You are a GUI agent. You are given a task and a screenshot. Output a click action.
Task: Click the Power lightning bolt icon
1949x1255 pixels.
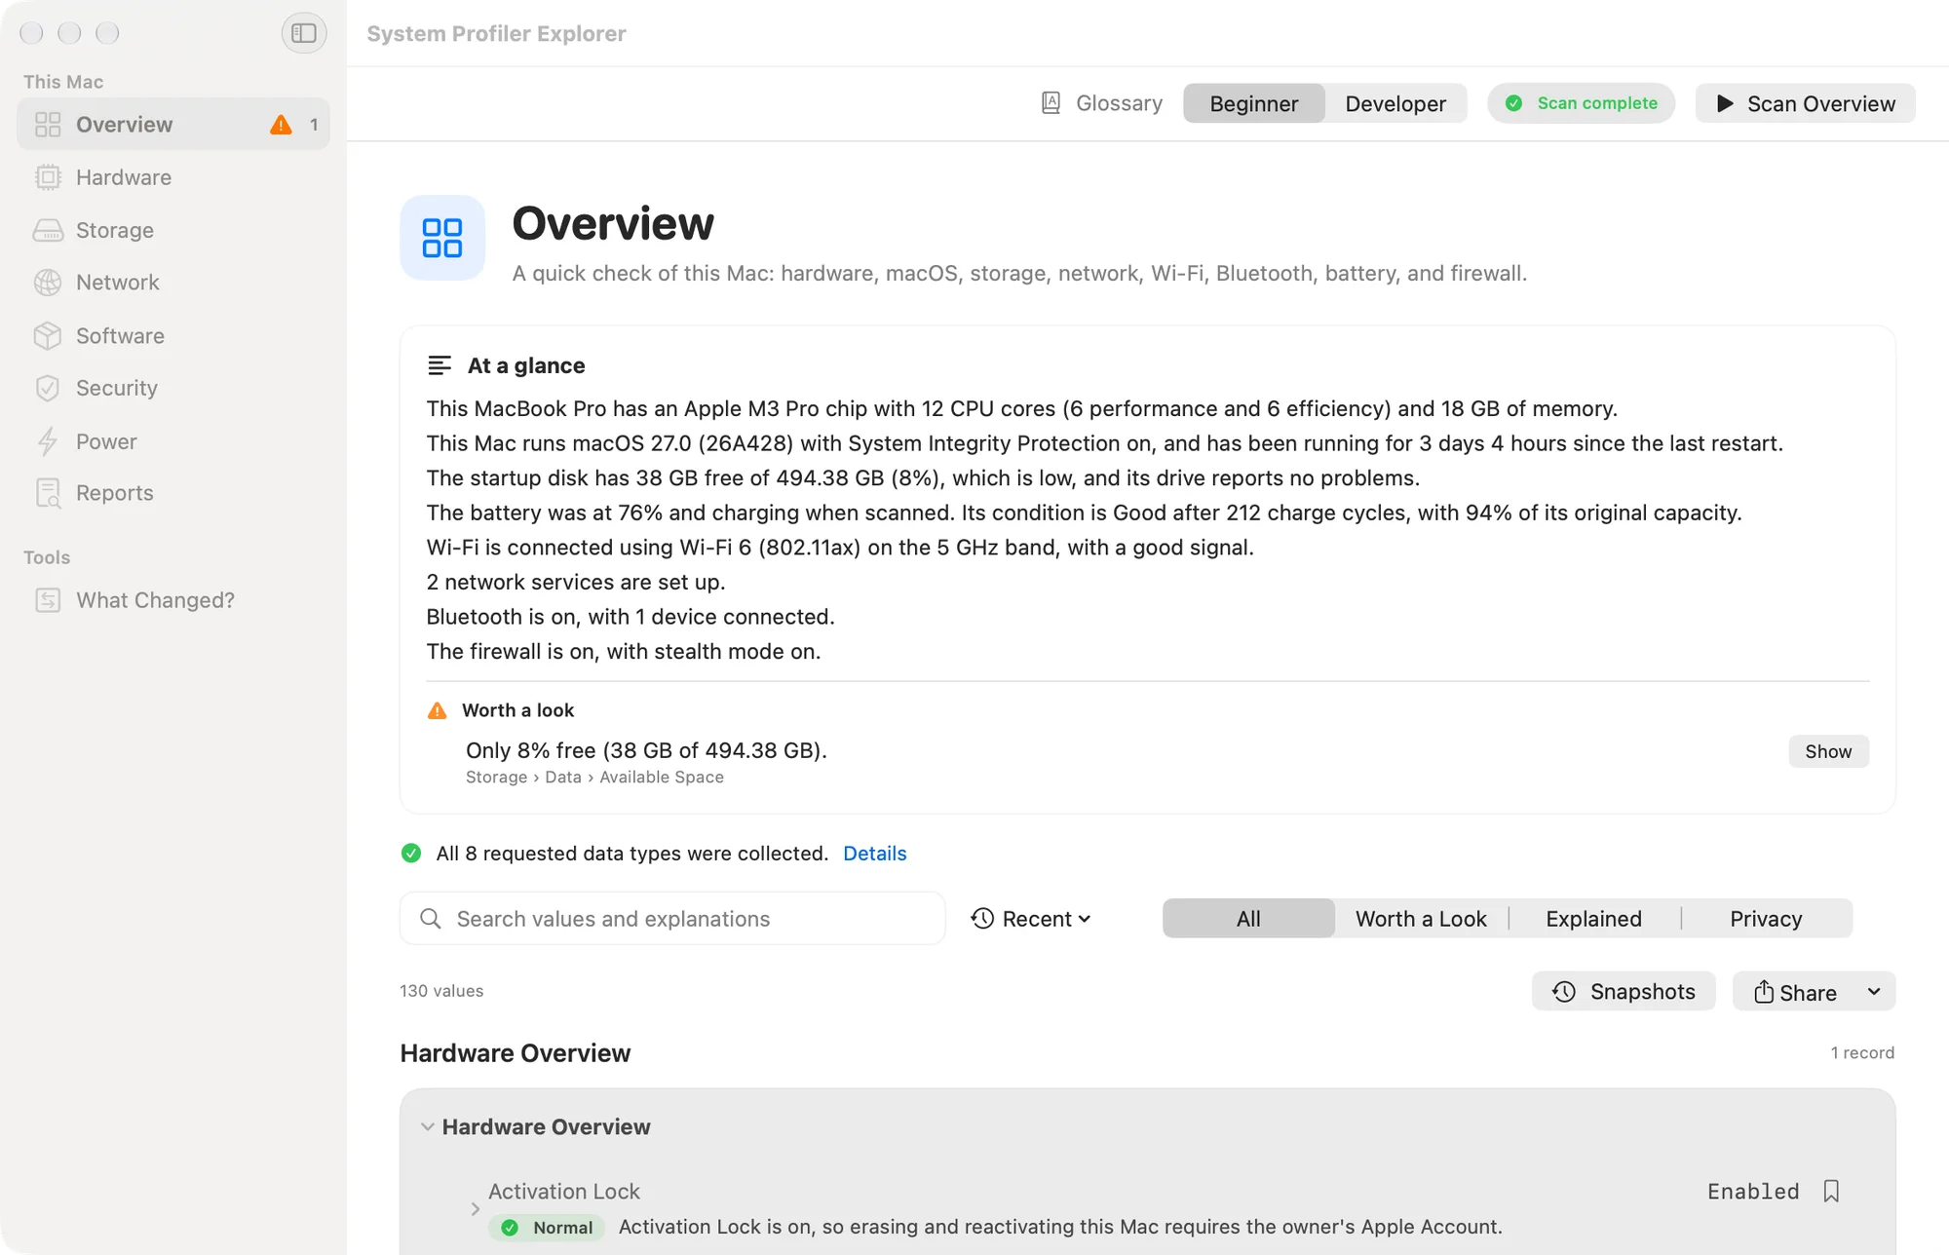[48, 441]
